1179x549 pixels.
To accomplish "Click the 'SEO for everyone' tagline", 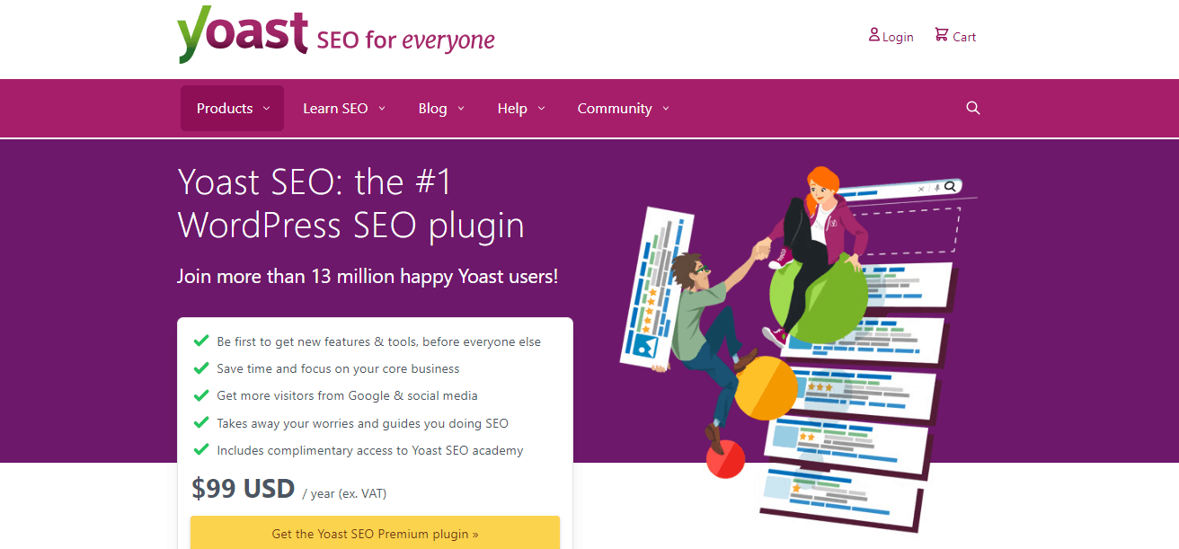I will coord(406,40).
